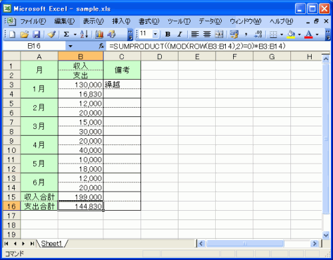Expand the Fill Color dropdown arrow

point(299,35)
